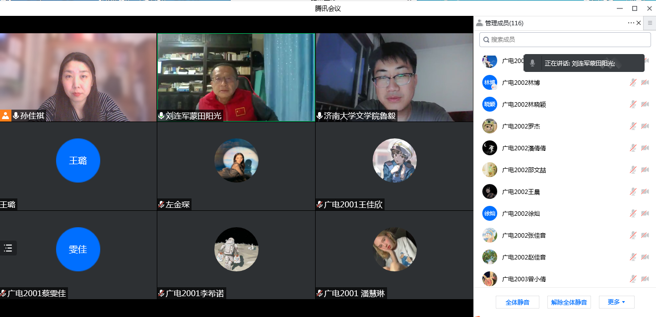
Task: Select member 广电2003曾小倩 in the list
Action: click(x=524, y=279)
